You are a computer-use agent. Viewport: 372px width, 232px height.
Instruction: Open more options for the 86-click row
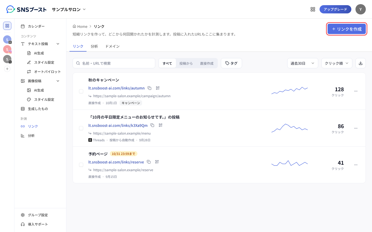point(356,128)
